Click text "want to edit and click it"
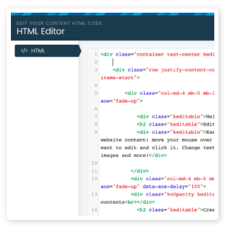230x226 pixels. click(x=139, y=147)
